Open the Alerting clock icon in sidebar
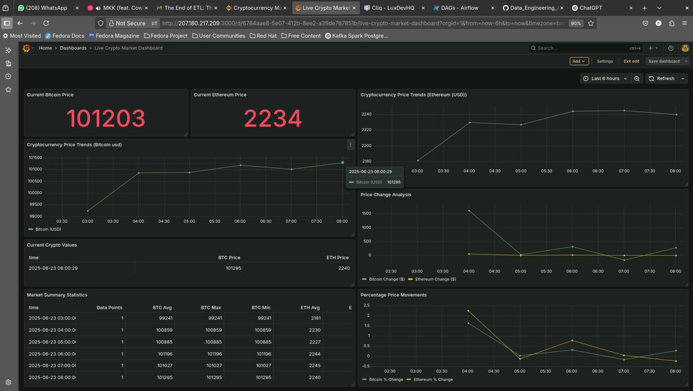This screenshot has height=391, width=693. [8, 76]
